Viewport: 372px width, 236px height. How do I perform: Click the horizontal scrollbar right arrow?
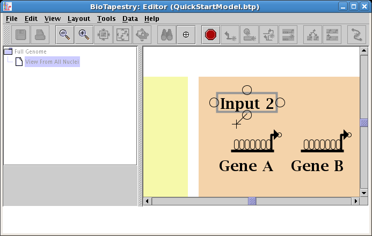click(355, 201)
